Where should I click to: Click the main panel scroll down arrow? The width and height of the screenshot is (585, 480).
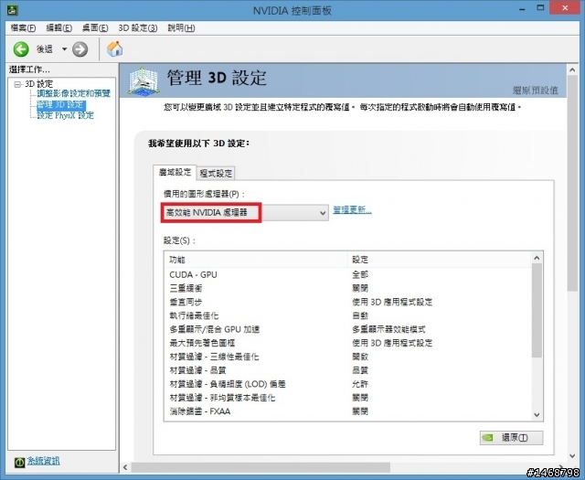point(572,455)
